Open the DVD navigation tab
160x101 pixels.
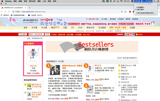point(80,27)
